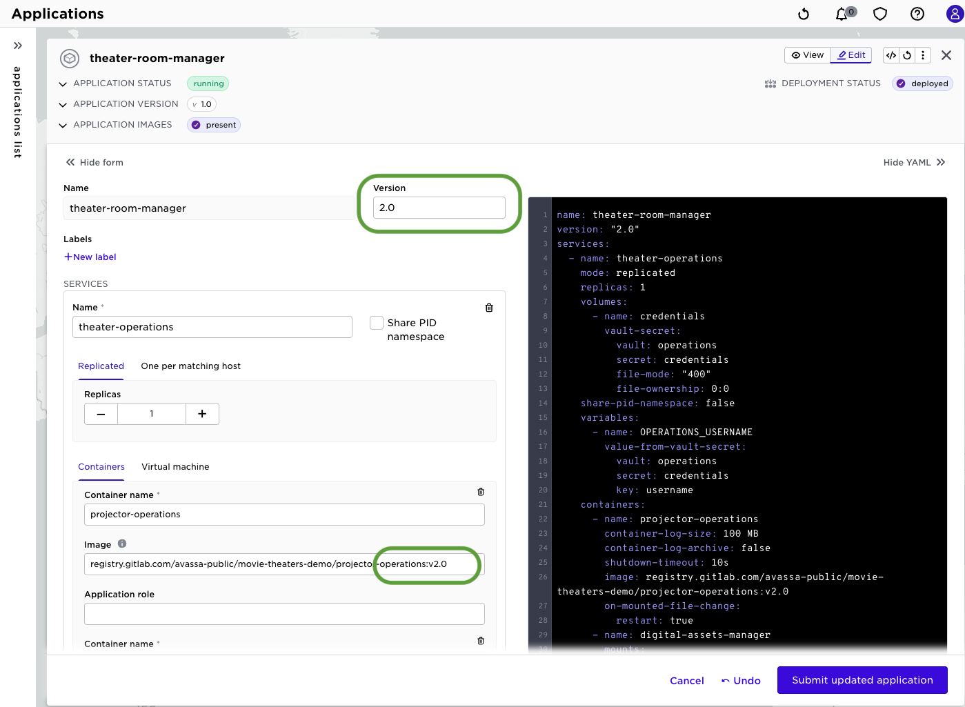Screen dimensions: 965x707
Task: Open notifications bell icon
Action: 842,13
